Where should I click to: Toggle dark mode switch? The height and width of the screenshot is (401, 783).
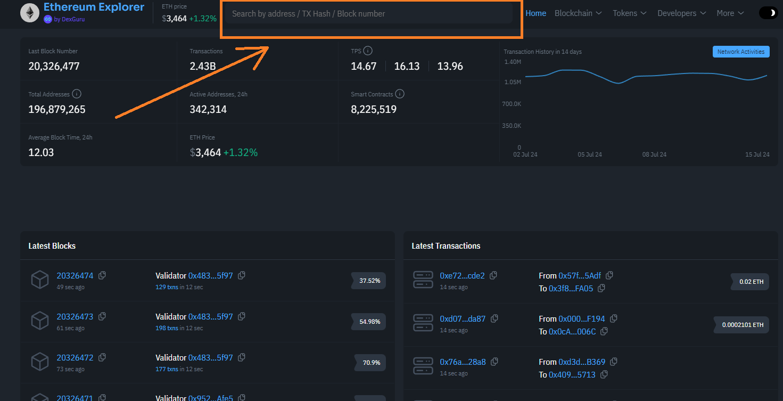(768, 13)
